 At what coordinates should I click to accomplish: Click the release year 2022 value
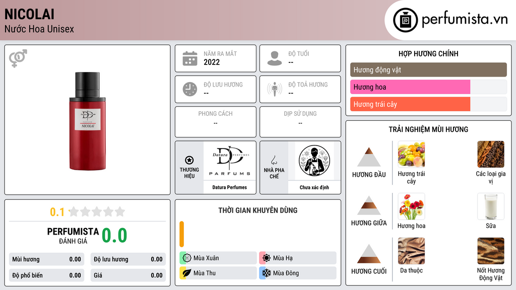point(212,62)
